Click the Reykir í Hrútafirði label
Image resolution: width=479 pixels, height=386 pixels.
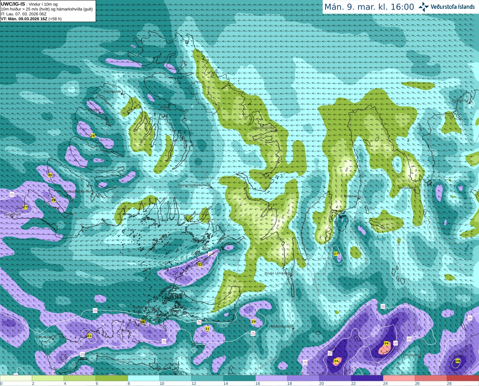point(277,273)
